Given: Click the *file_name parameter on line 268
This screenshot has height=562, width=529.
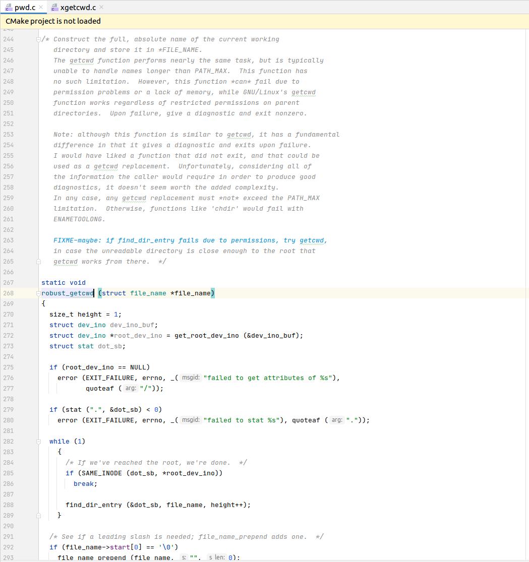Looking at the screenshot, I should point(191,293).
